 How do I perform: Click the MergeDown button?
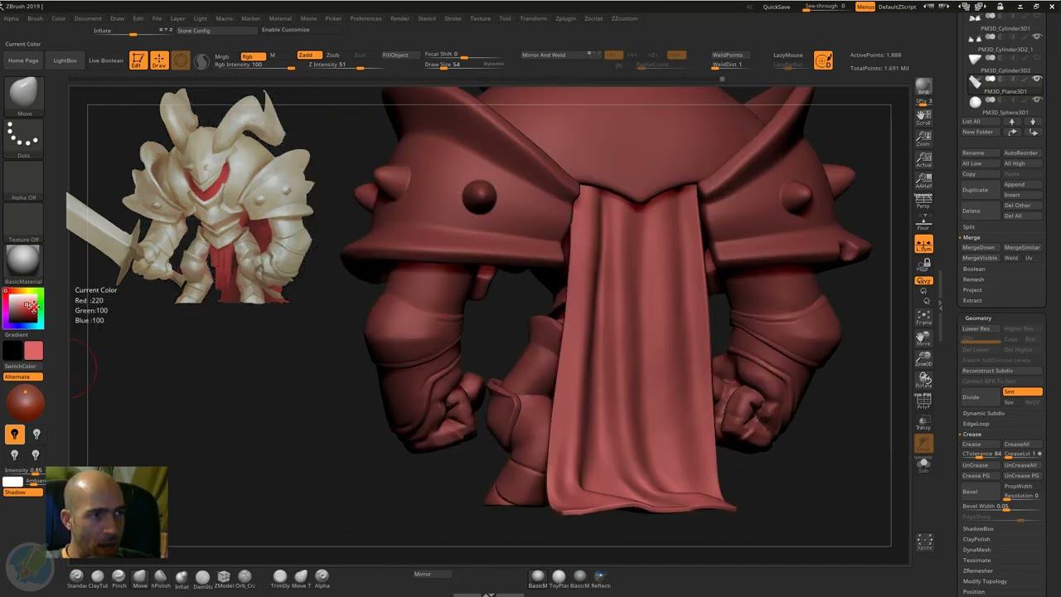click(x=978, y=247)
